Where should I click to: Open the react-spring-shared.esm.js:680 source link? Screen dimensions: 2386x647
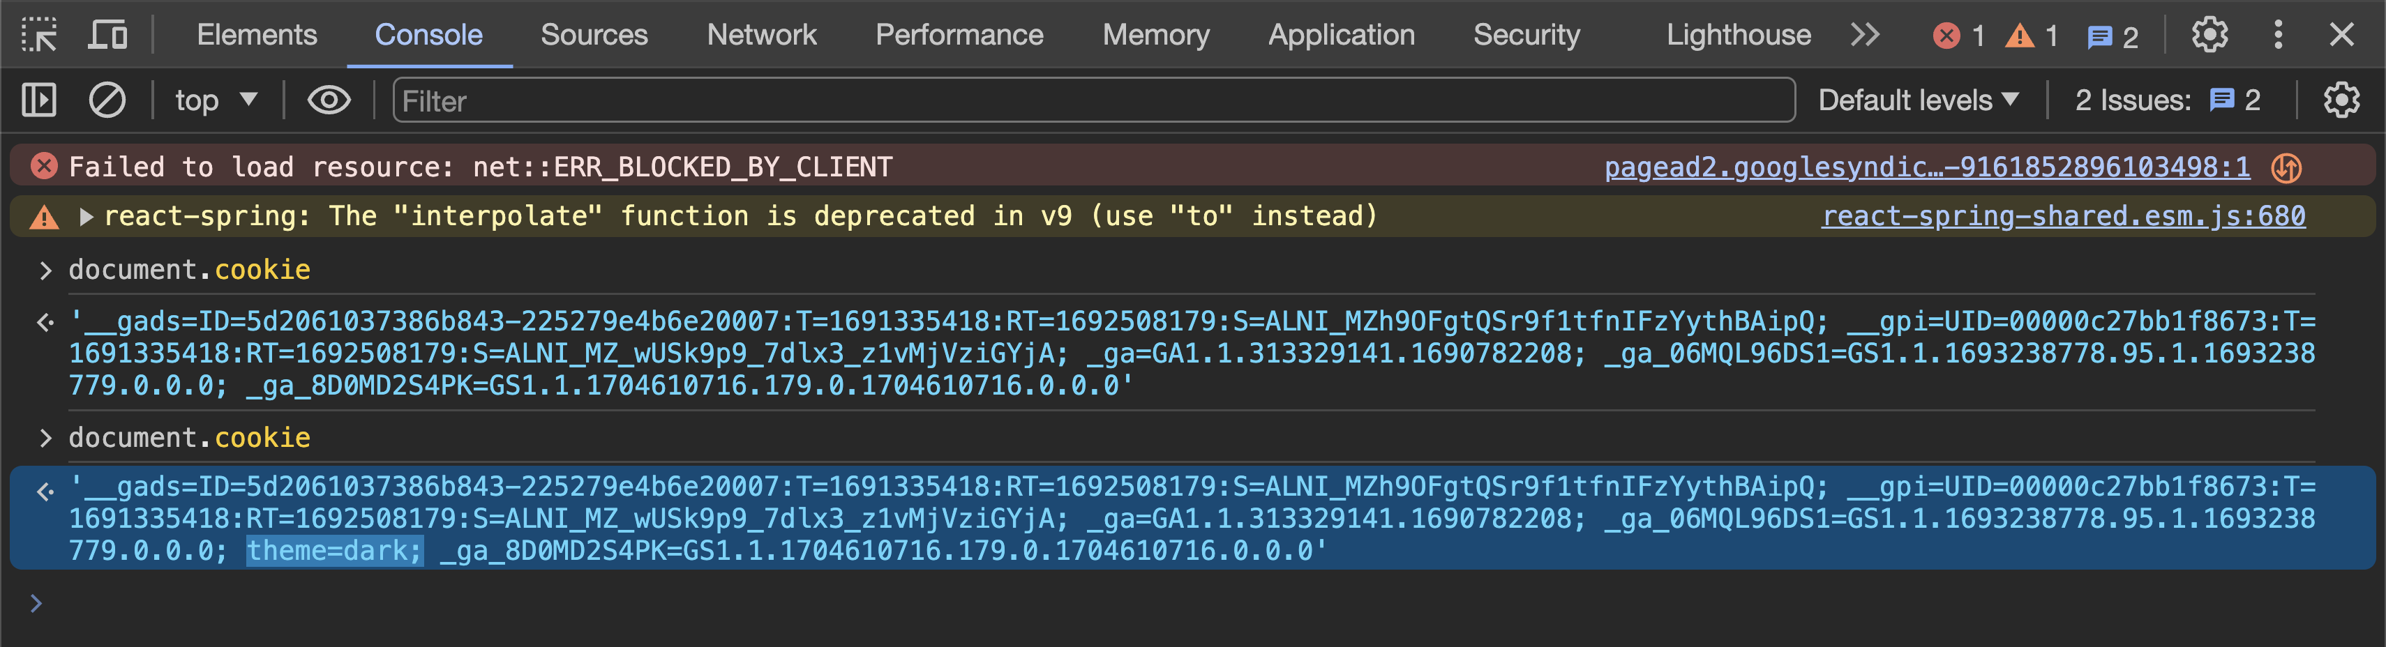pyautogui.click(x=2063, y=217)
